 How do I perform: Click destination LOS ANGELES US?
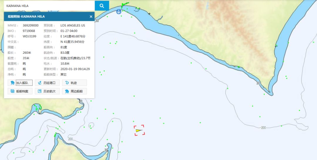tap(73, 26)
